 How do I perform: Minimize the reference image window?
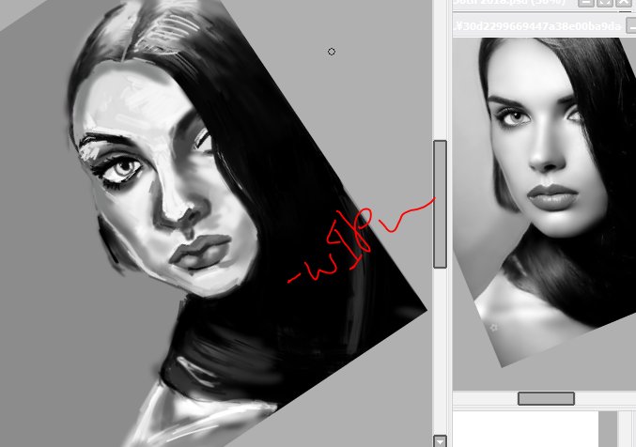[x=632, y=27]
